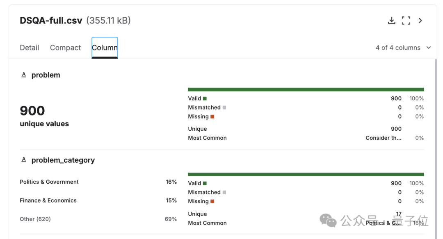The height and width of the screenshot is (239, 443).
Task: Click the text-type icon beside problem_category
Action: click(x=24, y=160)
